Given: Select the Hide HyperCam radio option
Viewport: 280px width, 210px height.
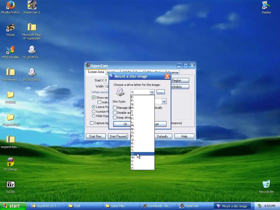Looking at the screenshot, I should click(94, 116).
